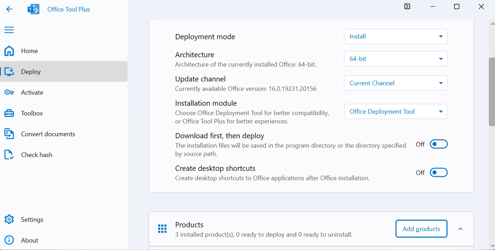Click the Toolbox briefcase icon

point(9,113)
